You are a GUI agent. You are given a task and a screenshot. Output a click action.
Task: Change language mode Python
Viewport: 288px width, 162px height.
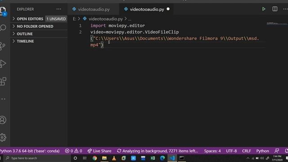tap(262, 151)
